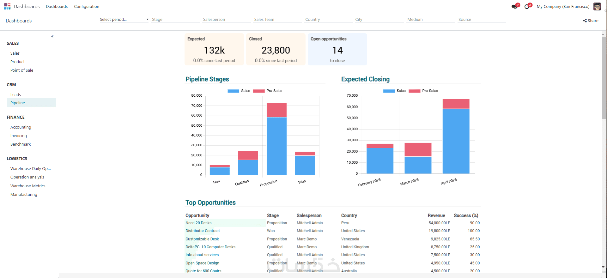
Task: Toggle Pre-Sales legend in Expected Closing chart
Action: tap(423, 91)
